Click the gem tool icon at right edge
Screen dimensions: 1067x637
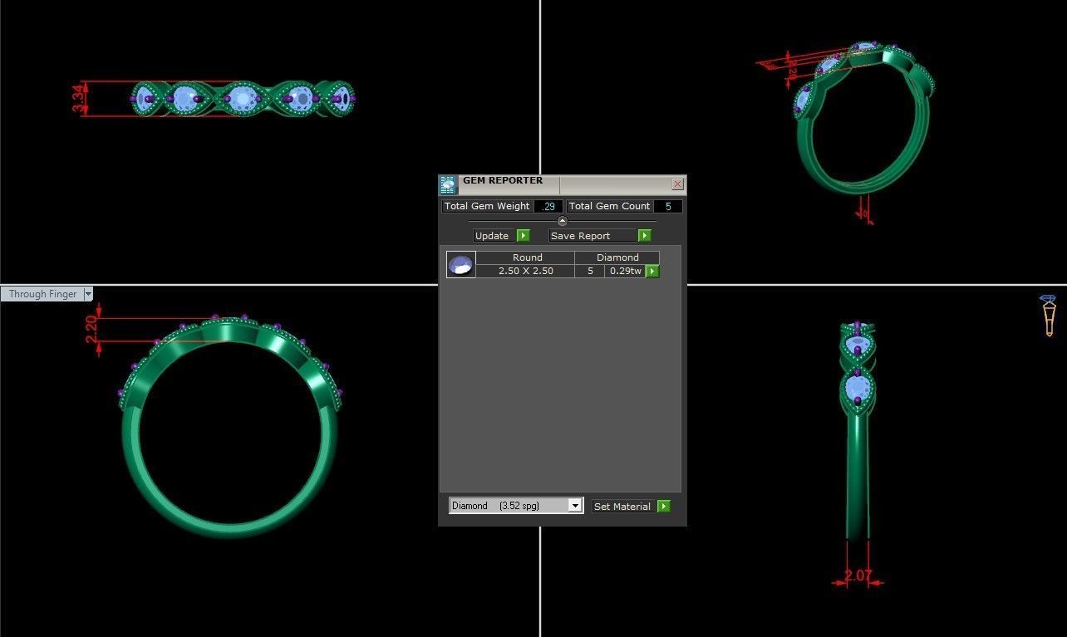point(1049,316)
